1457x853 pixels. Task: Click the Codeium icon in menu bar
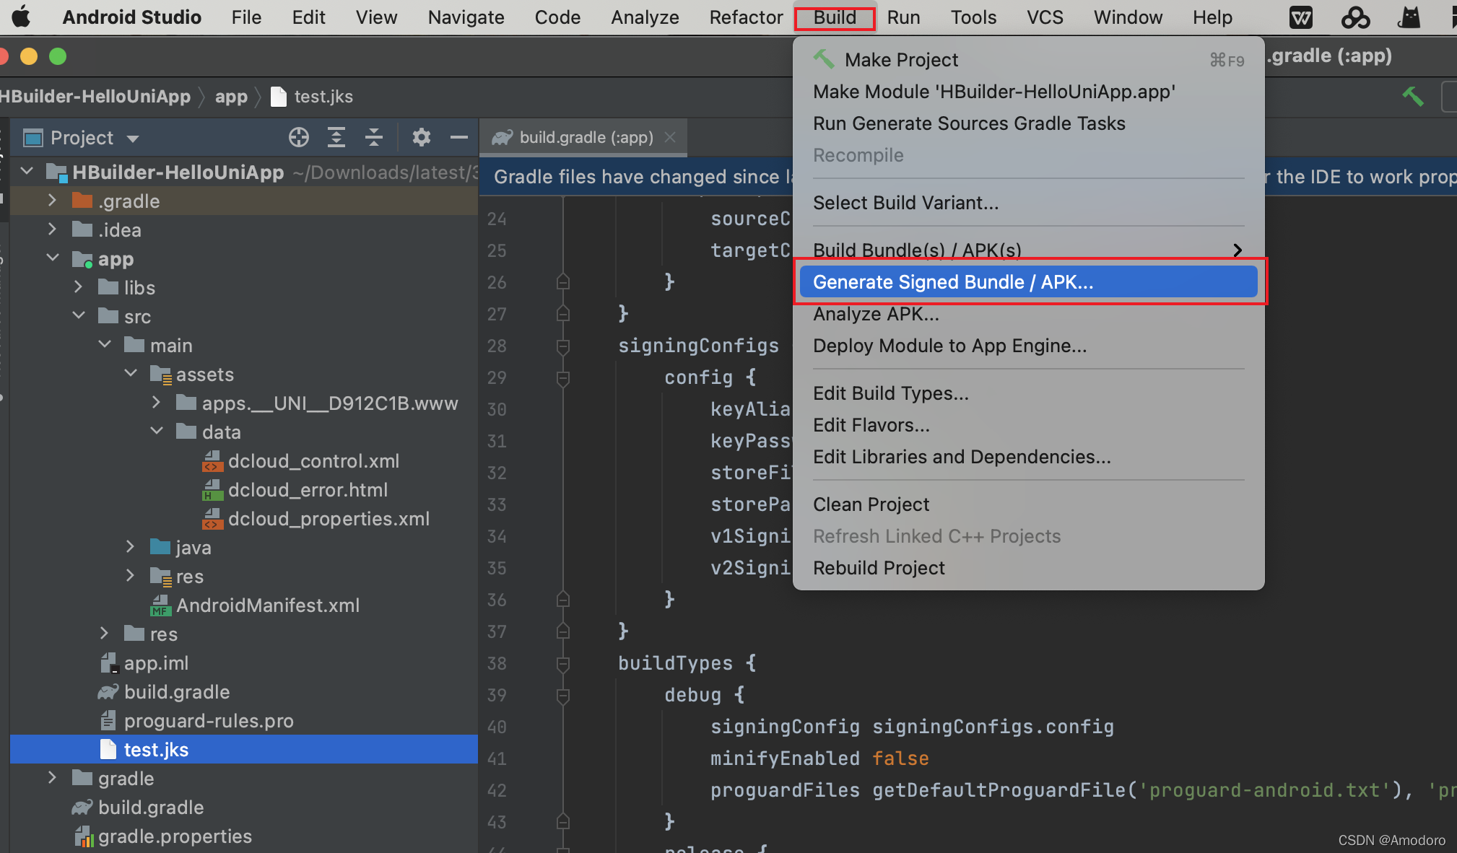click(x=1355, y=15)
